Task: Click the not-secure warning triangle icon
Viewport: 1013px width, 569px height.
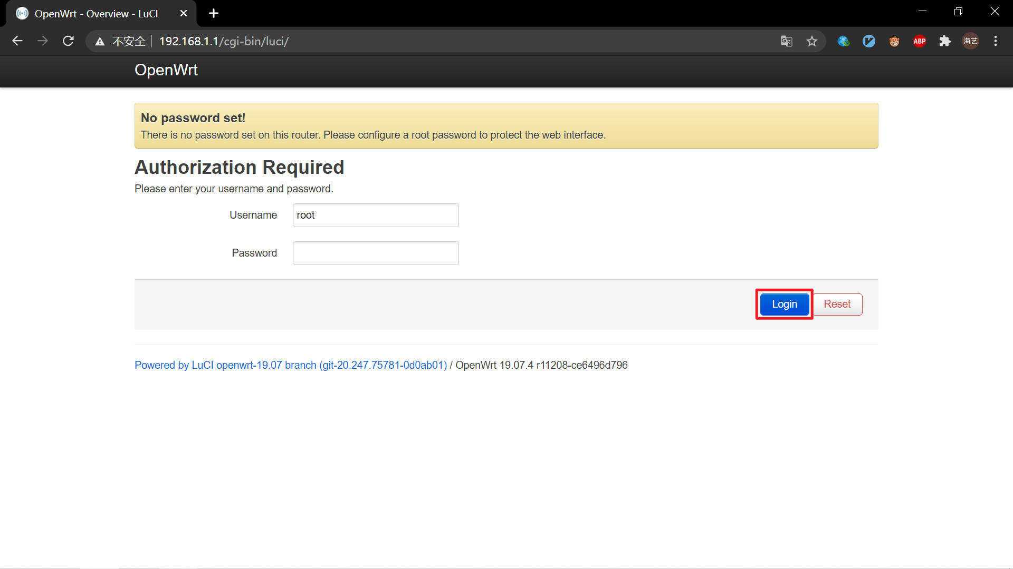Action: pos(100,41)
